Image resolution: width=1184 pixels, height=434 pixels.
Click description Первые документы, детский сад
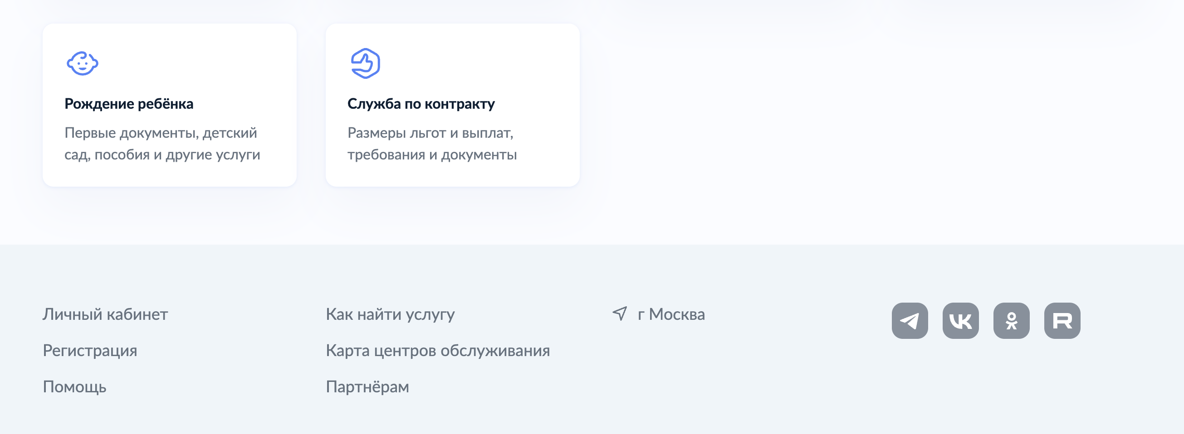point(162,144)
